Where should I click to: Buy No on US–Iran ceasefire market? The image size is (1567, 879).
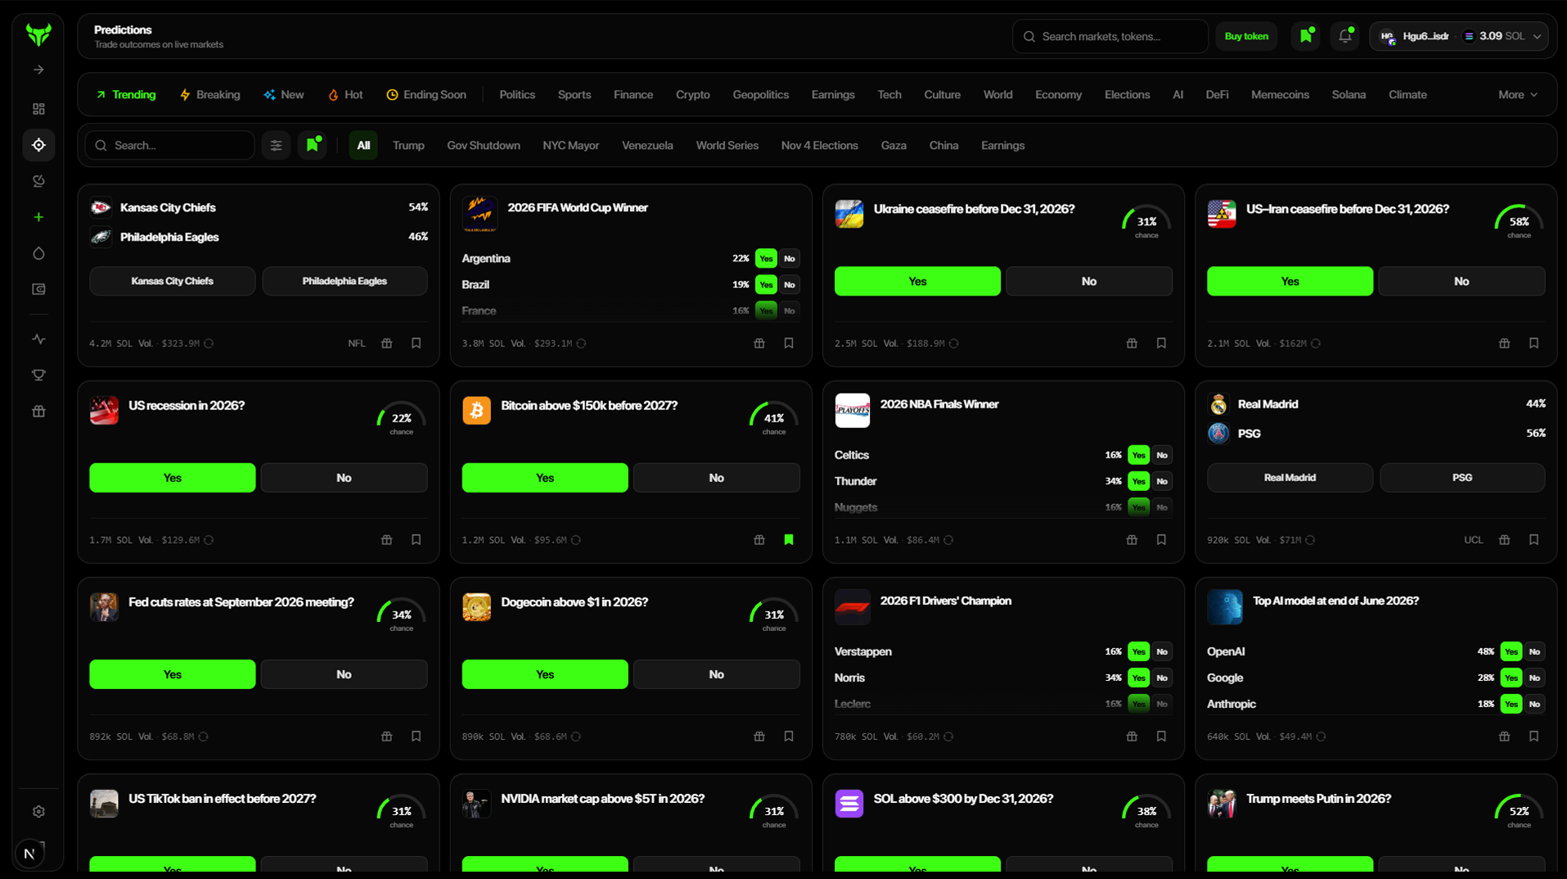tap(1461, 282)
